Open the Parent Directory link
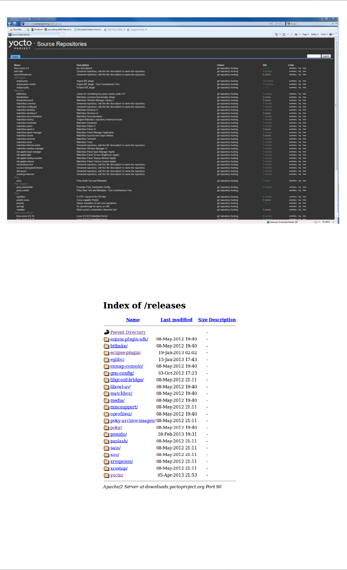Image resolution: width=347 pixels, height=570 pixels. (x=128, y=332)
